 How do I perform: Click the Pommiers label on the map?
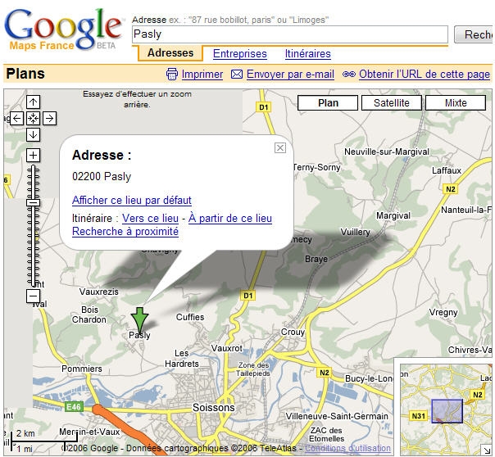[x=82, y=369]
